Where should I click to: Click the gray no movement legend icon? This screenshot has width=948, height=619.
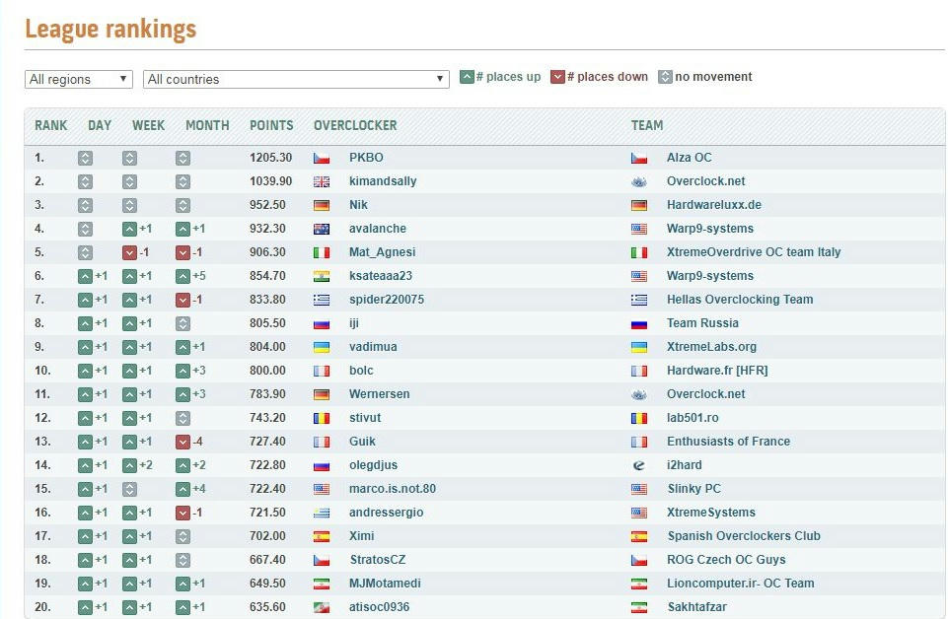pos(665,77)
